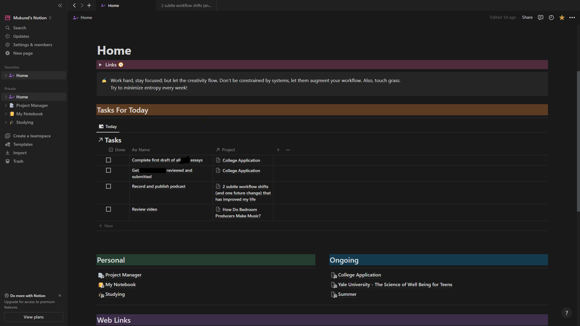
Task: Go back with left arrow icon
Action: (x=74, y=5)
